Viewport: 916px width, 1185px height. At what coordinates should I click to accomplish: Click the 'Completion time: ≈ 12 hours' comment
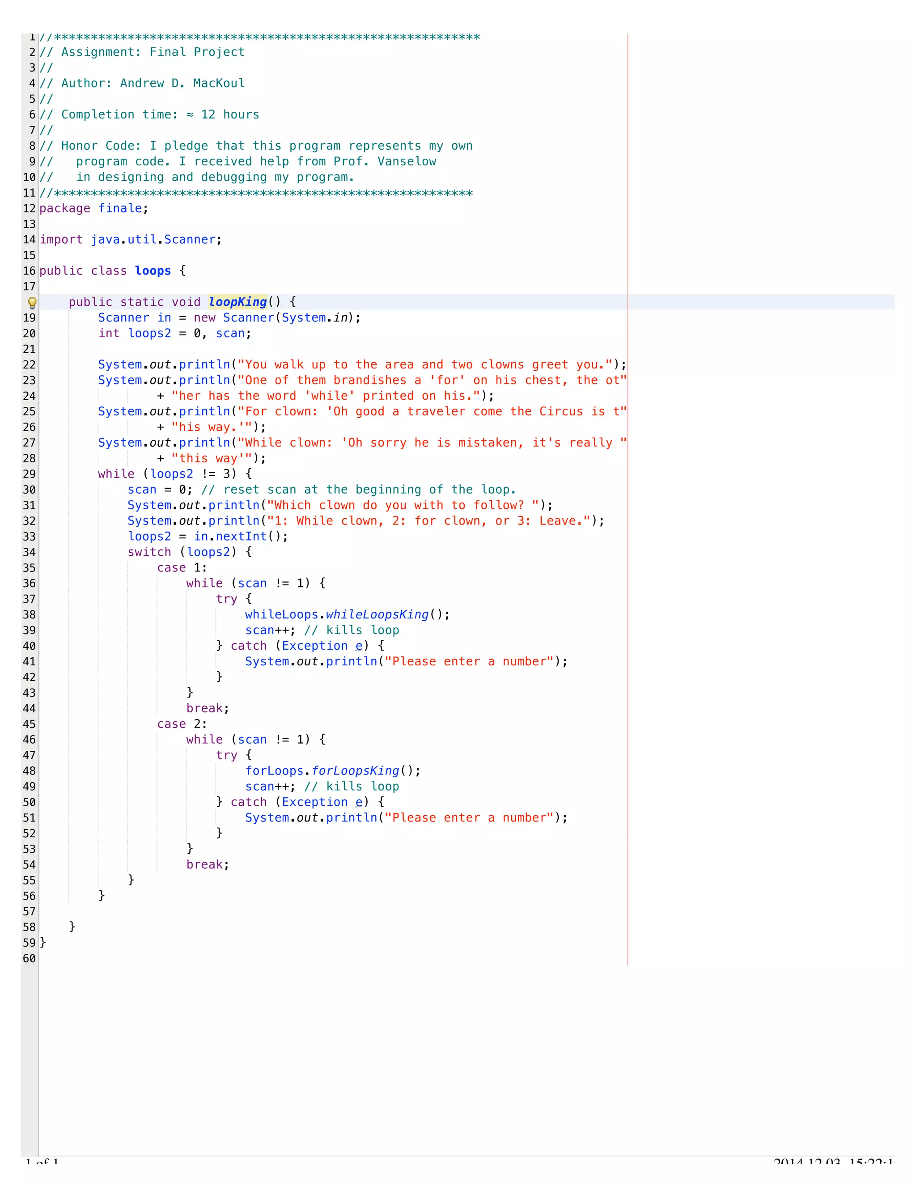pos(149,114)
